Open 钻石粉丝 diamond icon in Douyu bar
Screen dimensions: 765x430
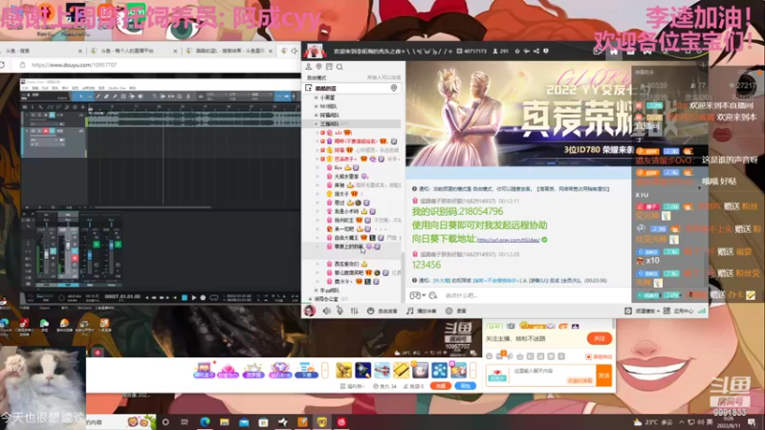[x=279, y=371]
